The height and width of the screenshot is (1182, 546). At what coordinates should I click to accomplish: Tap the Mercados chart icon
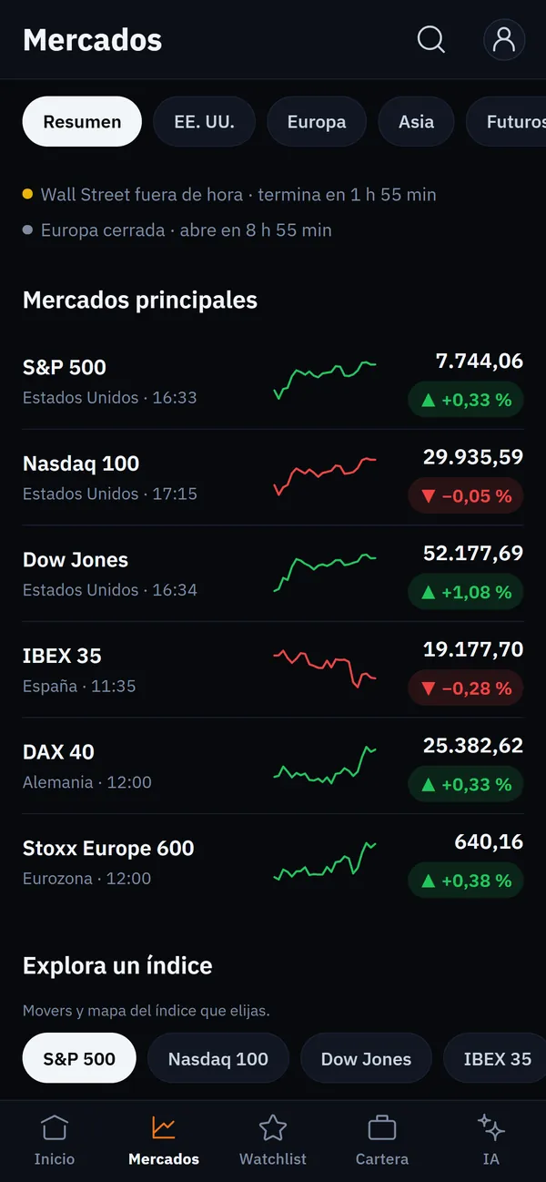click(164, 1128)
